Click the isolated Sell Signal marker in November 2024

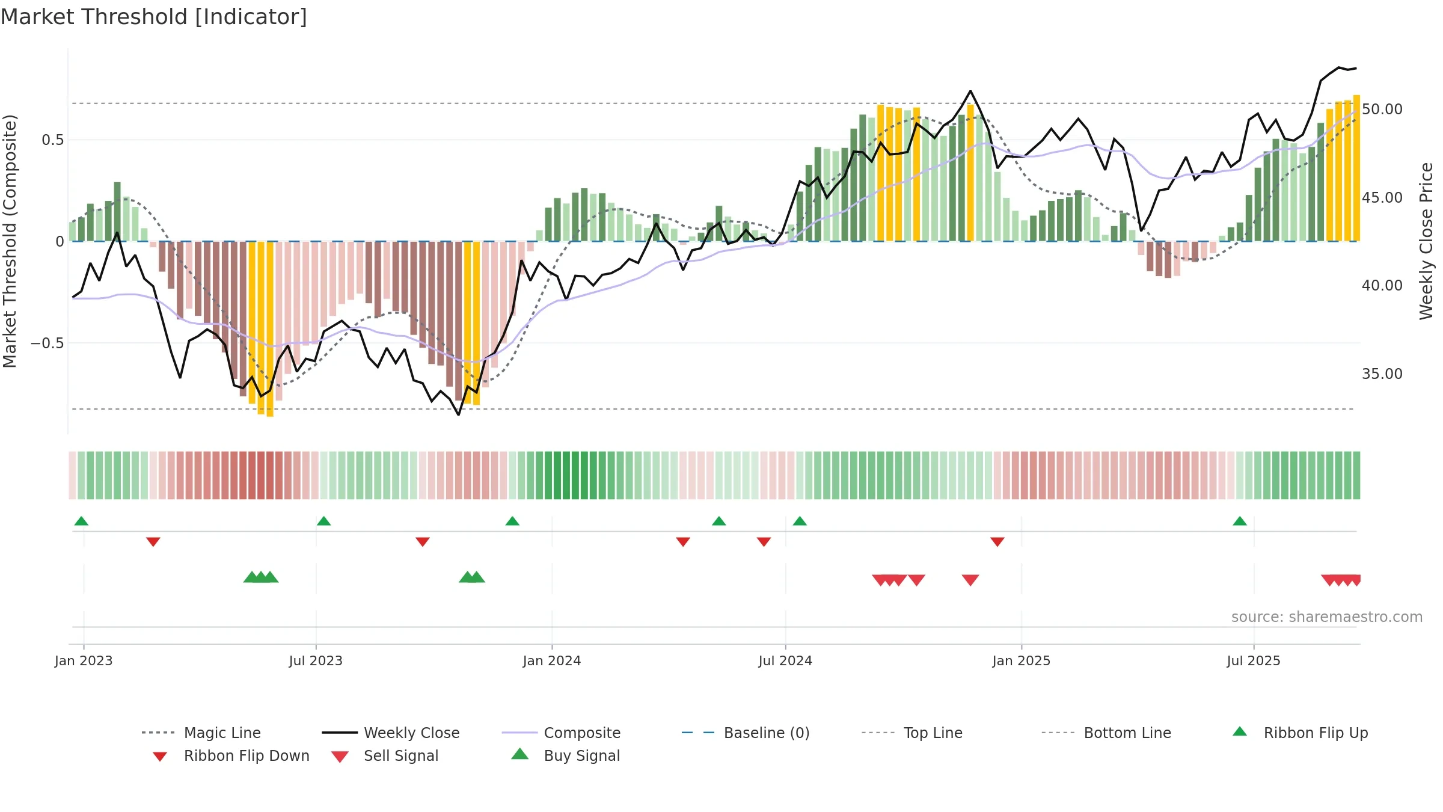[970, 580]
